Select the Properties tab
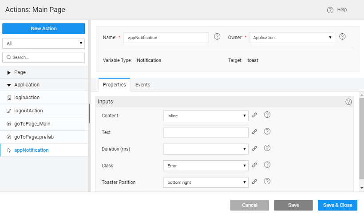 (114, 85)
